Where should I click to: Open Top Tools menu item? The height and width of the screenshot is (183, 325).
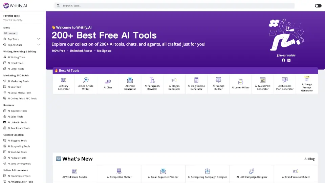coord(13,39)
